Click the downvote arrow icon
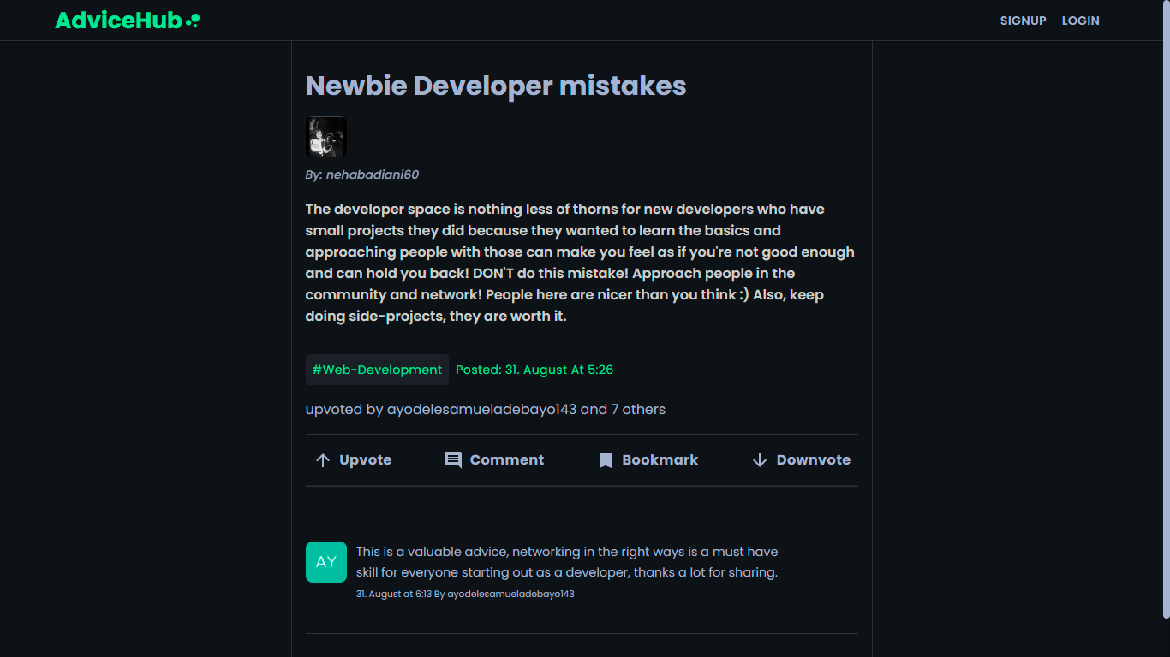Image resolution: width=1170 pixels, height=657 pixels. [x=760, y=460]
